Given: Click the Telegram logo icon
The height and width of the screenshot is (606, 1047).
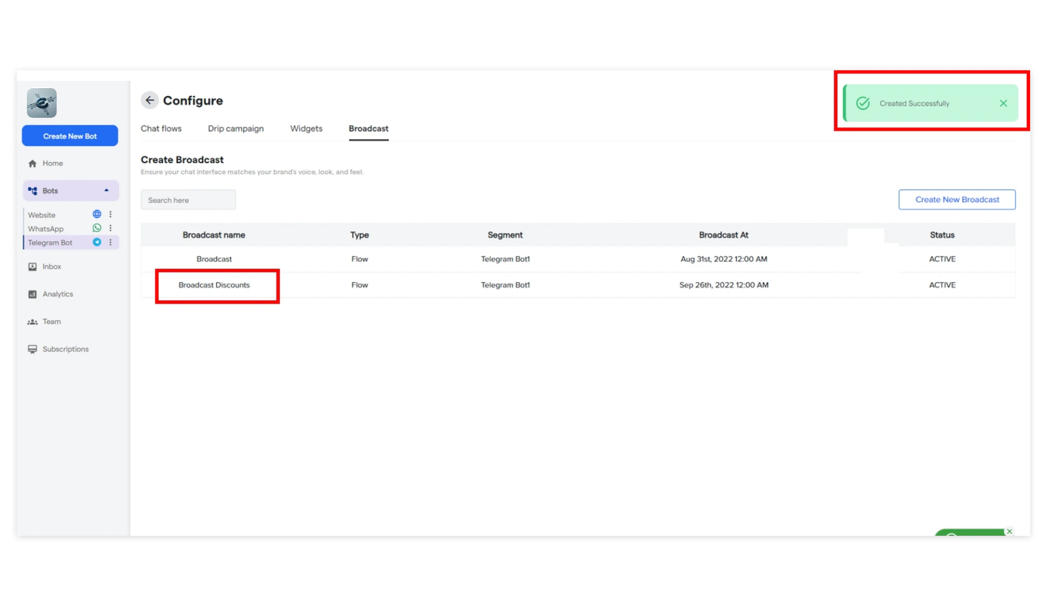Looking at the screenshot, I should point(97,242).
